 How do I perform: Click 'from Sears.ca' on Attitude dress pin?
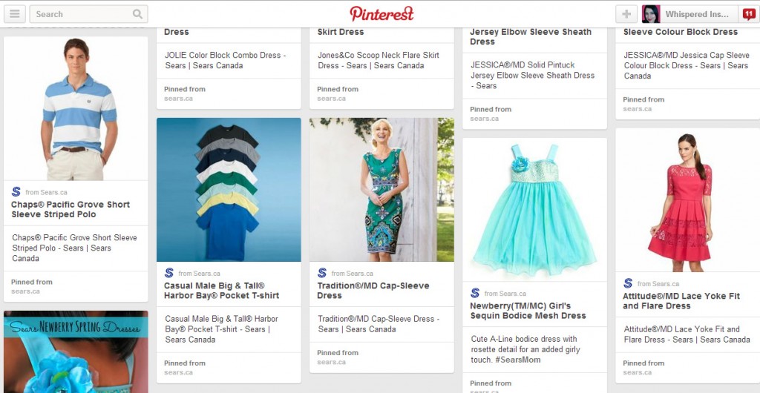click(658, 283)
